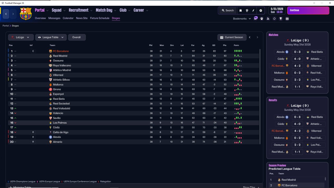Screen dimensions: 334x188
Task: Click the Valencia crest in the league table
Action: [x=51, y=113]
